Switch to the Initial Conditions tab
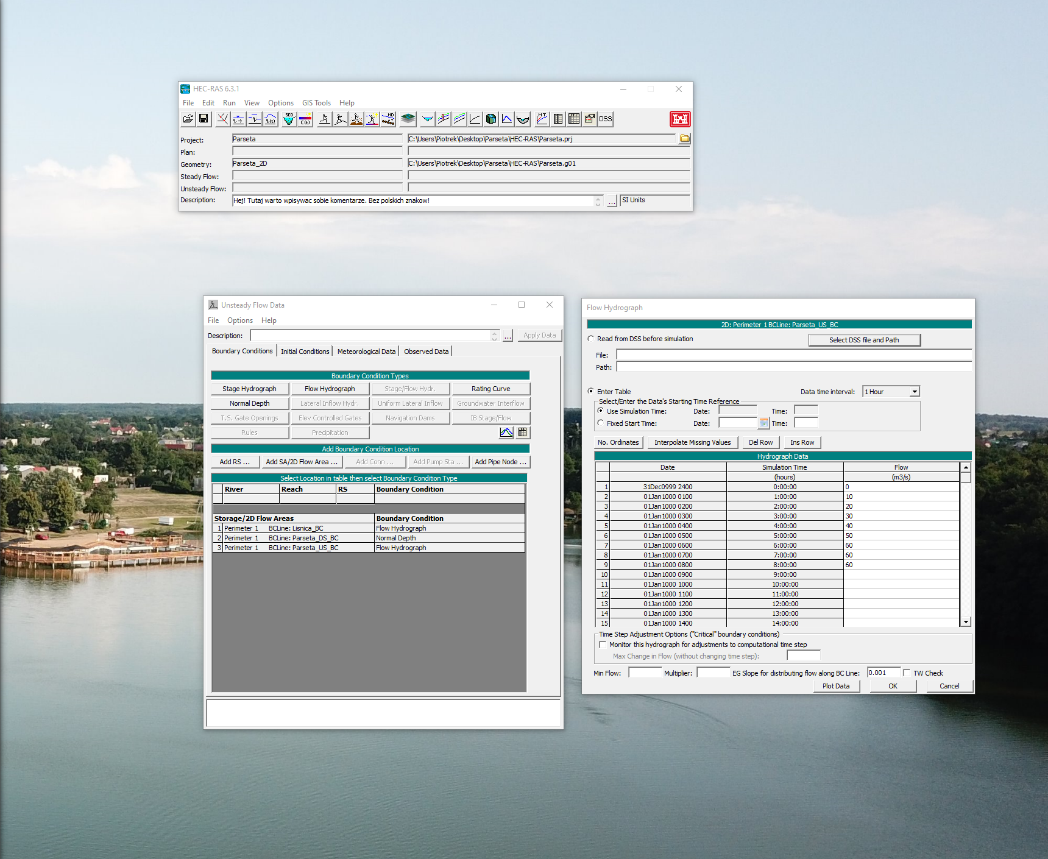Viewport: 1048px width, 859px height. pyautogui.click(x=305, y=352)
